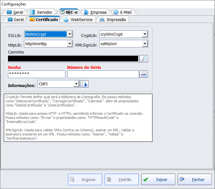Screen dimensions: 215x189
Task: Click the Caminho path text field
Action: point(73,59)
